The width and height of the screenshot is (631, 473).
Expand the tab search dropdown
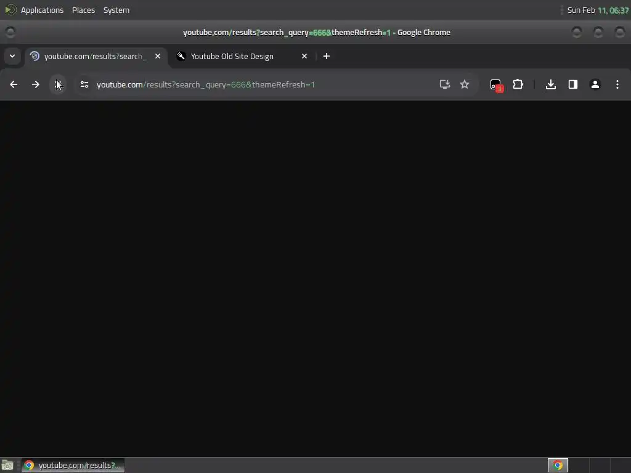click(x=12, y=56)
